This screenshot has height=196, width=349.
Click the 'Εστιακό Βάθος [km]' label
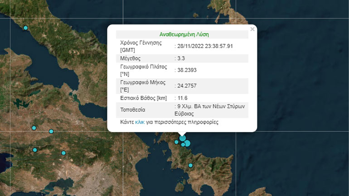pyautogui.click(x=144, y=98)
